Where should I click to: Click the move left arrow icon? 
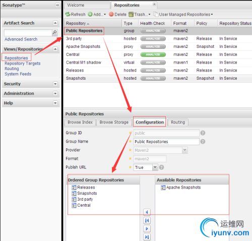(147, 212)
